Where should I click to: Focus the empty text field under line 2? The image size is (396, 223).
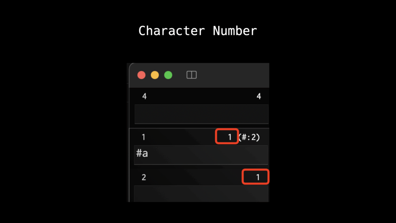[201, 194]
